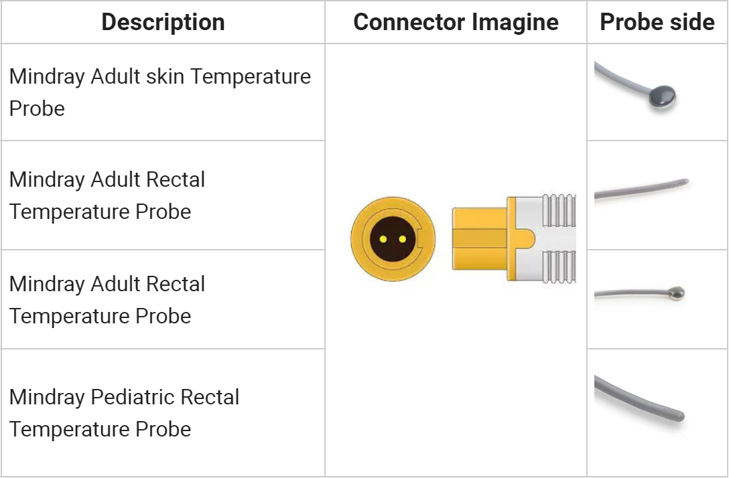The height and width of the screenshot is (478, 729).
Task: Click the right yellow pin in the connector
Action: (x=402, y=239)
